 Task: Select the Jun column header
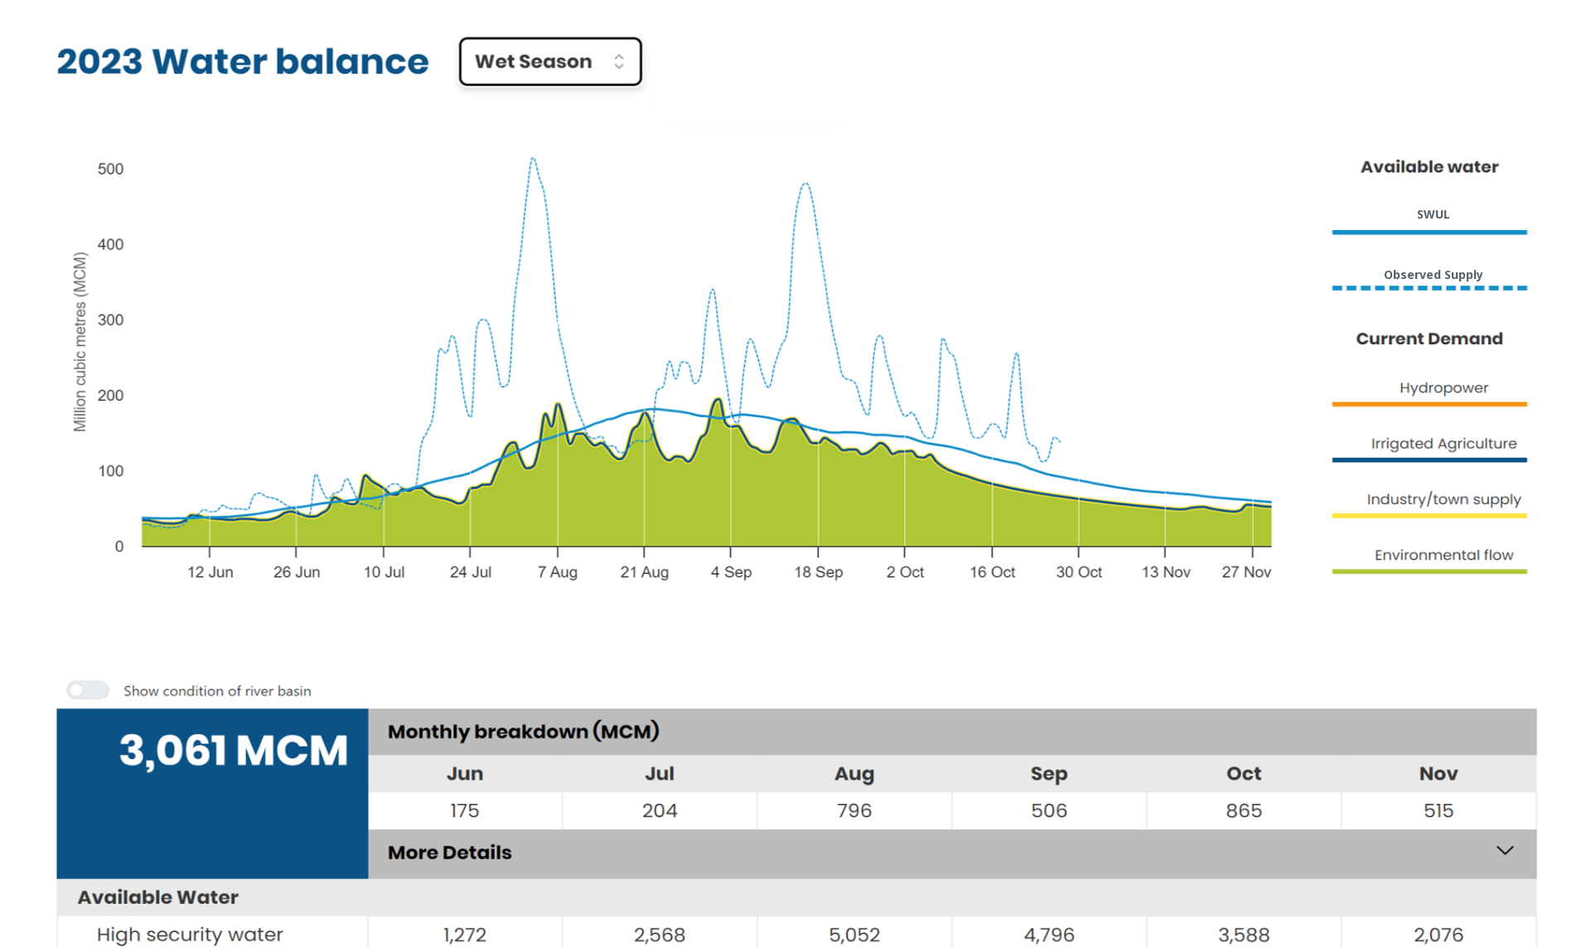coord(465,773)
